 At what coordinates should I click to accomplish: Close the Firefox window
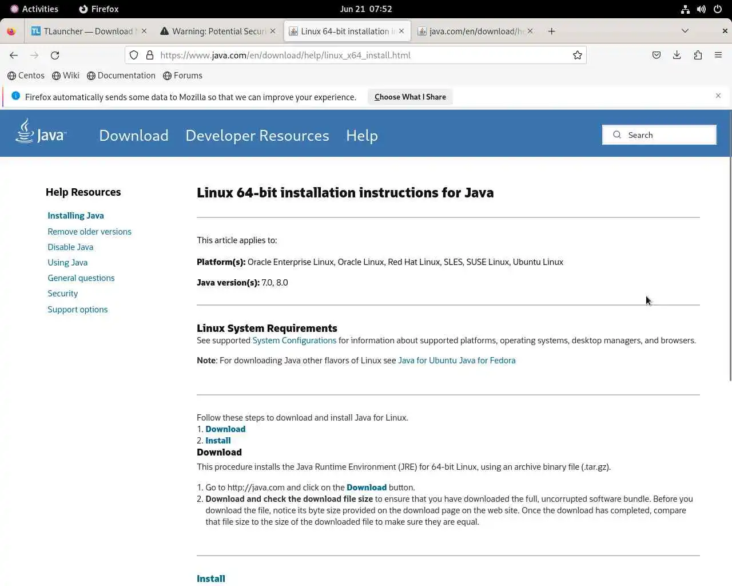pos(725,31)
